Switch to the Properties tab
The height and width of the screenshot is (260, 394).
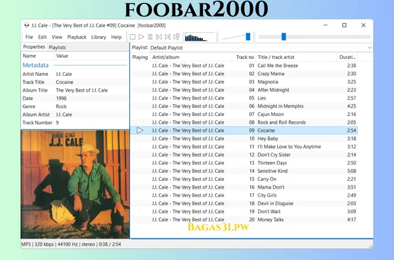pyautogui.click(x=34, y=47)
